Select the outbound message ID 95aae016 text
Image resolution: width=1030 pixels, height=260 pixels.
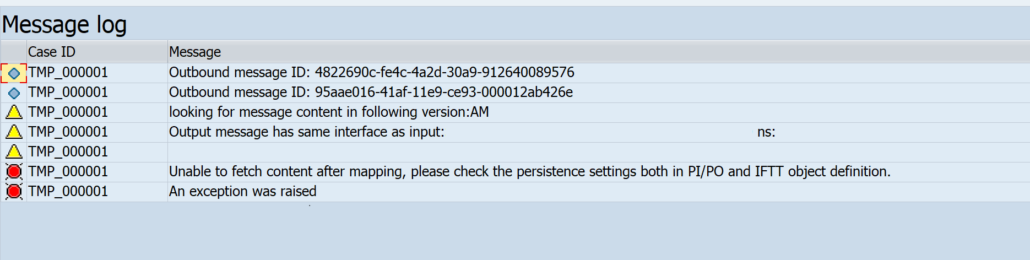pyautogui.click(x=371, y=92)
